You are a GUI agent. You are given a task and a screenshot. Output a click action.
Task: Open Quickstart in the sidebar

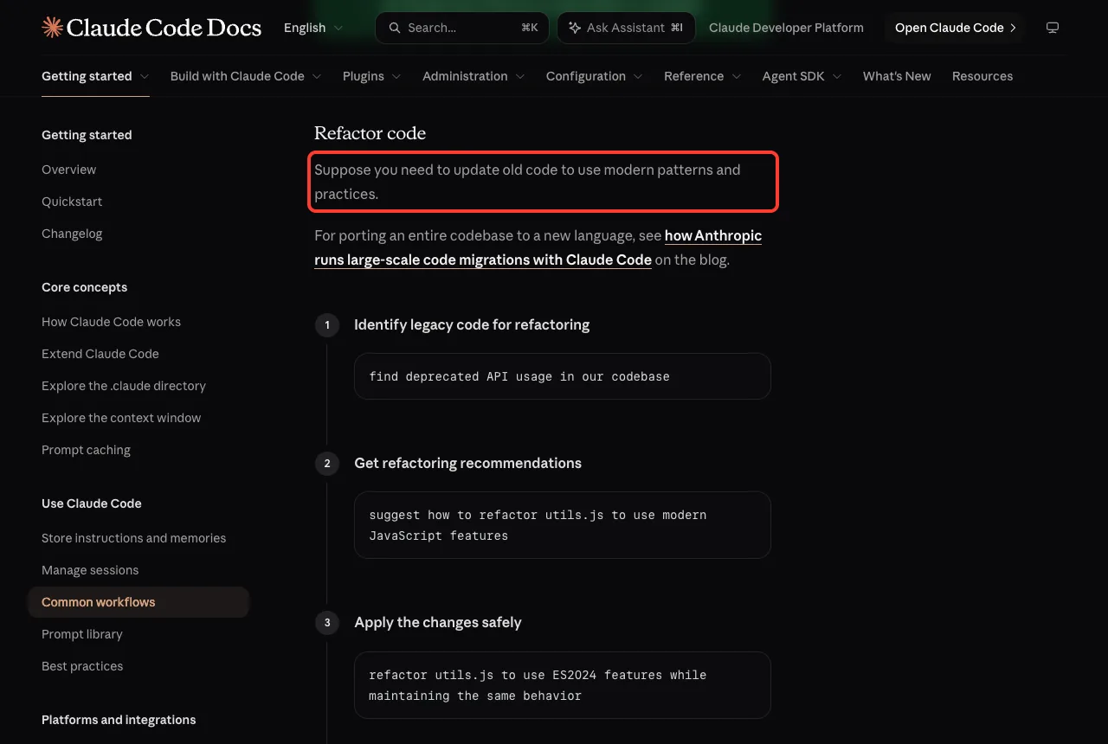tap(72, 202)
